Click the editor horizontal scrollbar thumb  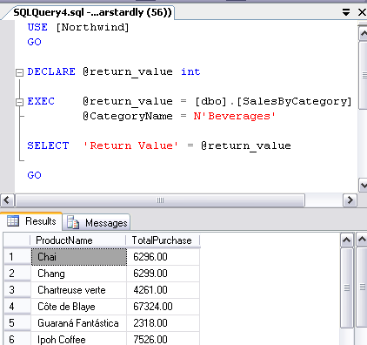point(160,200)
